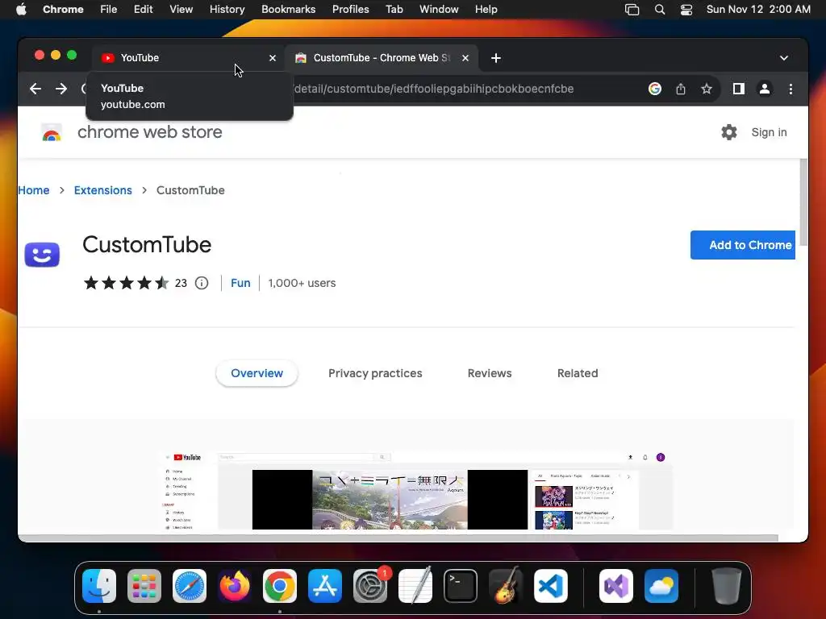This screenshot has width=826, height=619.
Task: Open Safari from the Dock
Action: (x=189, y=586)
